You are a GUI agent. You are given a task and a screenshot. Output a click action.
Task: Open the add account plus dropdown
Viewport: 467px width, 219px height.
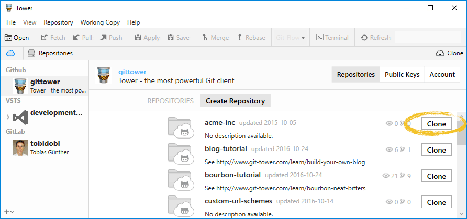pyautogui.click(x=9, y=211)
